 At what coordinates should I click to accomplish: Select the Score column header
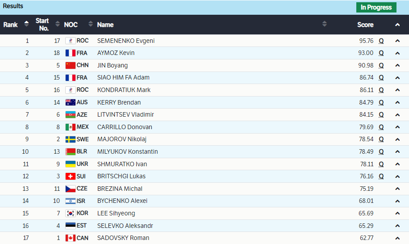tap(365, 25)
